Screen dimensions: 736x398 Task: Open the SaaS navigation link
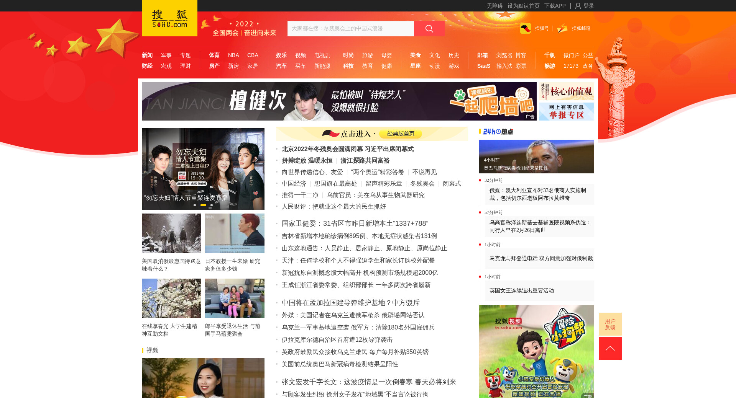tap(484, 66)
